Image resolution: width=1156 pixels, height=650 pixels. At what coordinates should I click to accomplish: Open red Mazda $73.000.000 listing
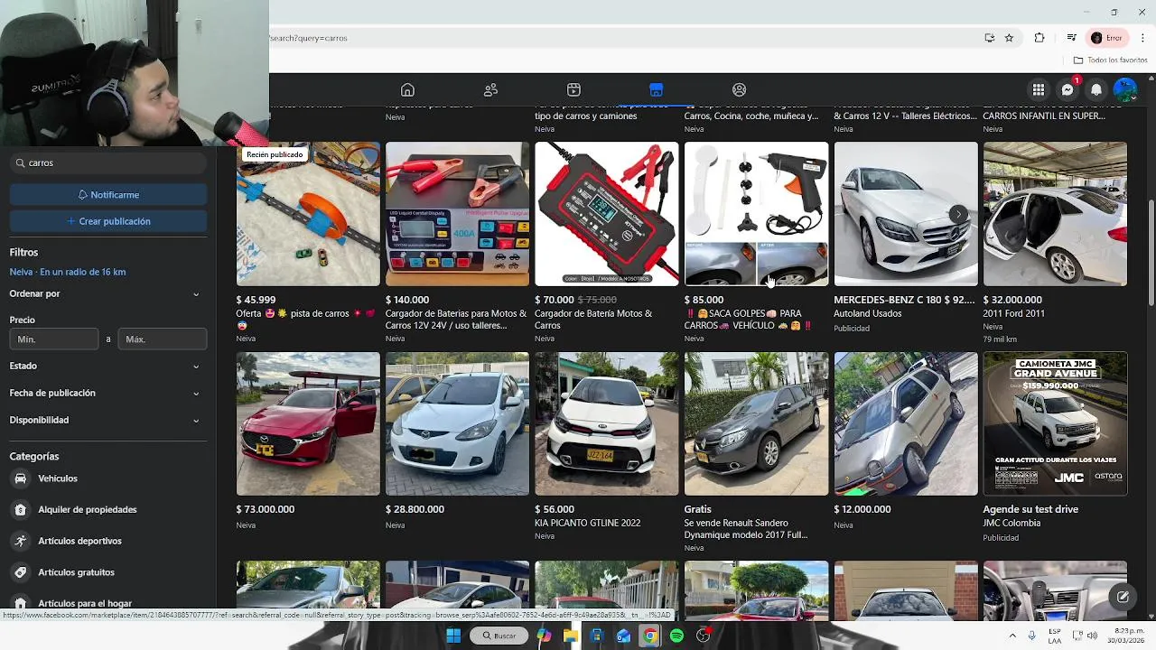coord(308,423)
